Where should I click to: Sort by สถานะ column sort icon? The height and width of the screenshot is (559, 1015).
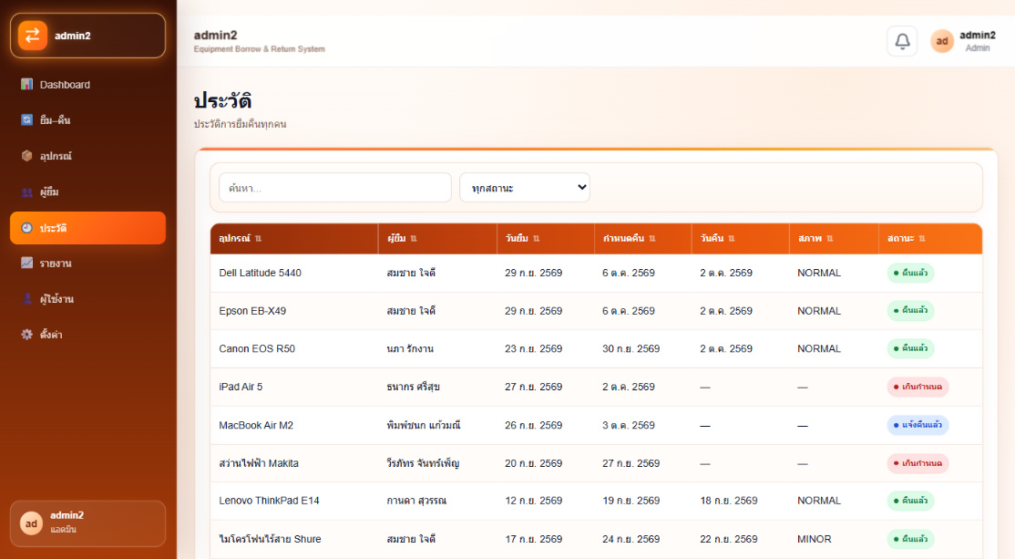click(922, 238)
